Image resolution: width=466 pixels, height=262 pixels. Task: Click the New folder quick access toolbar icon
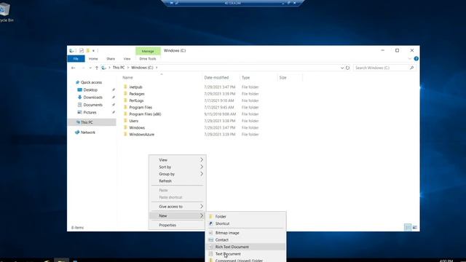(x=87, y=50)
